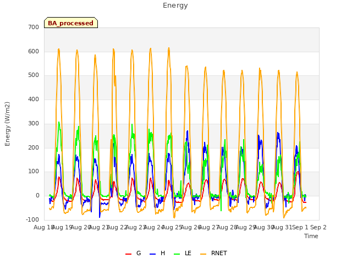Screen dimensions: 352x264
Task: Click the Sep 2 x-axis date label
Action: 318,227
